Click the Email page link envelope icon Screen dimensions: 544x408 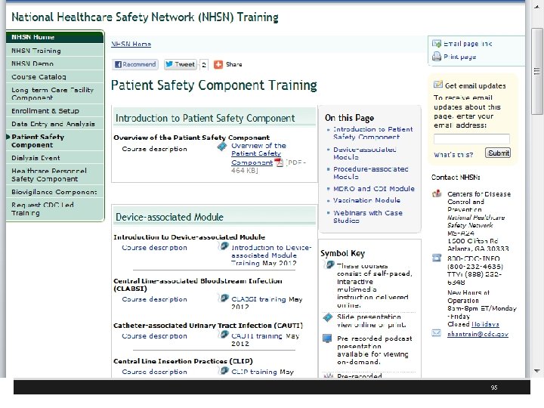pos(437,43)
